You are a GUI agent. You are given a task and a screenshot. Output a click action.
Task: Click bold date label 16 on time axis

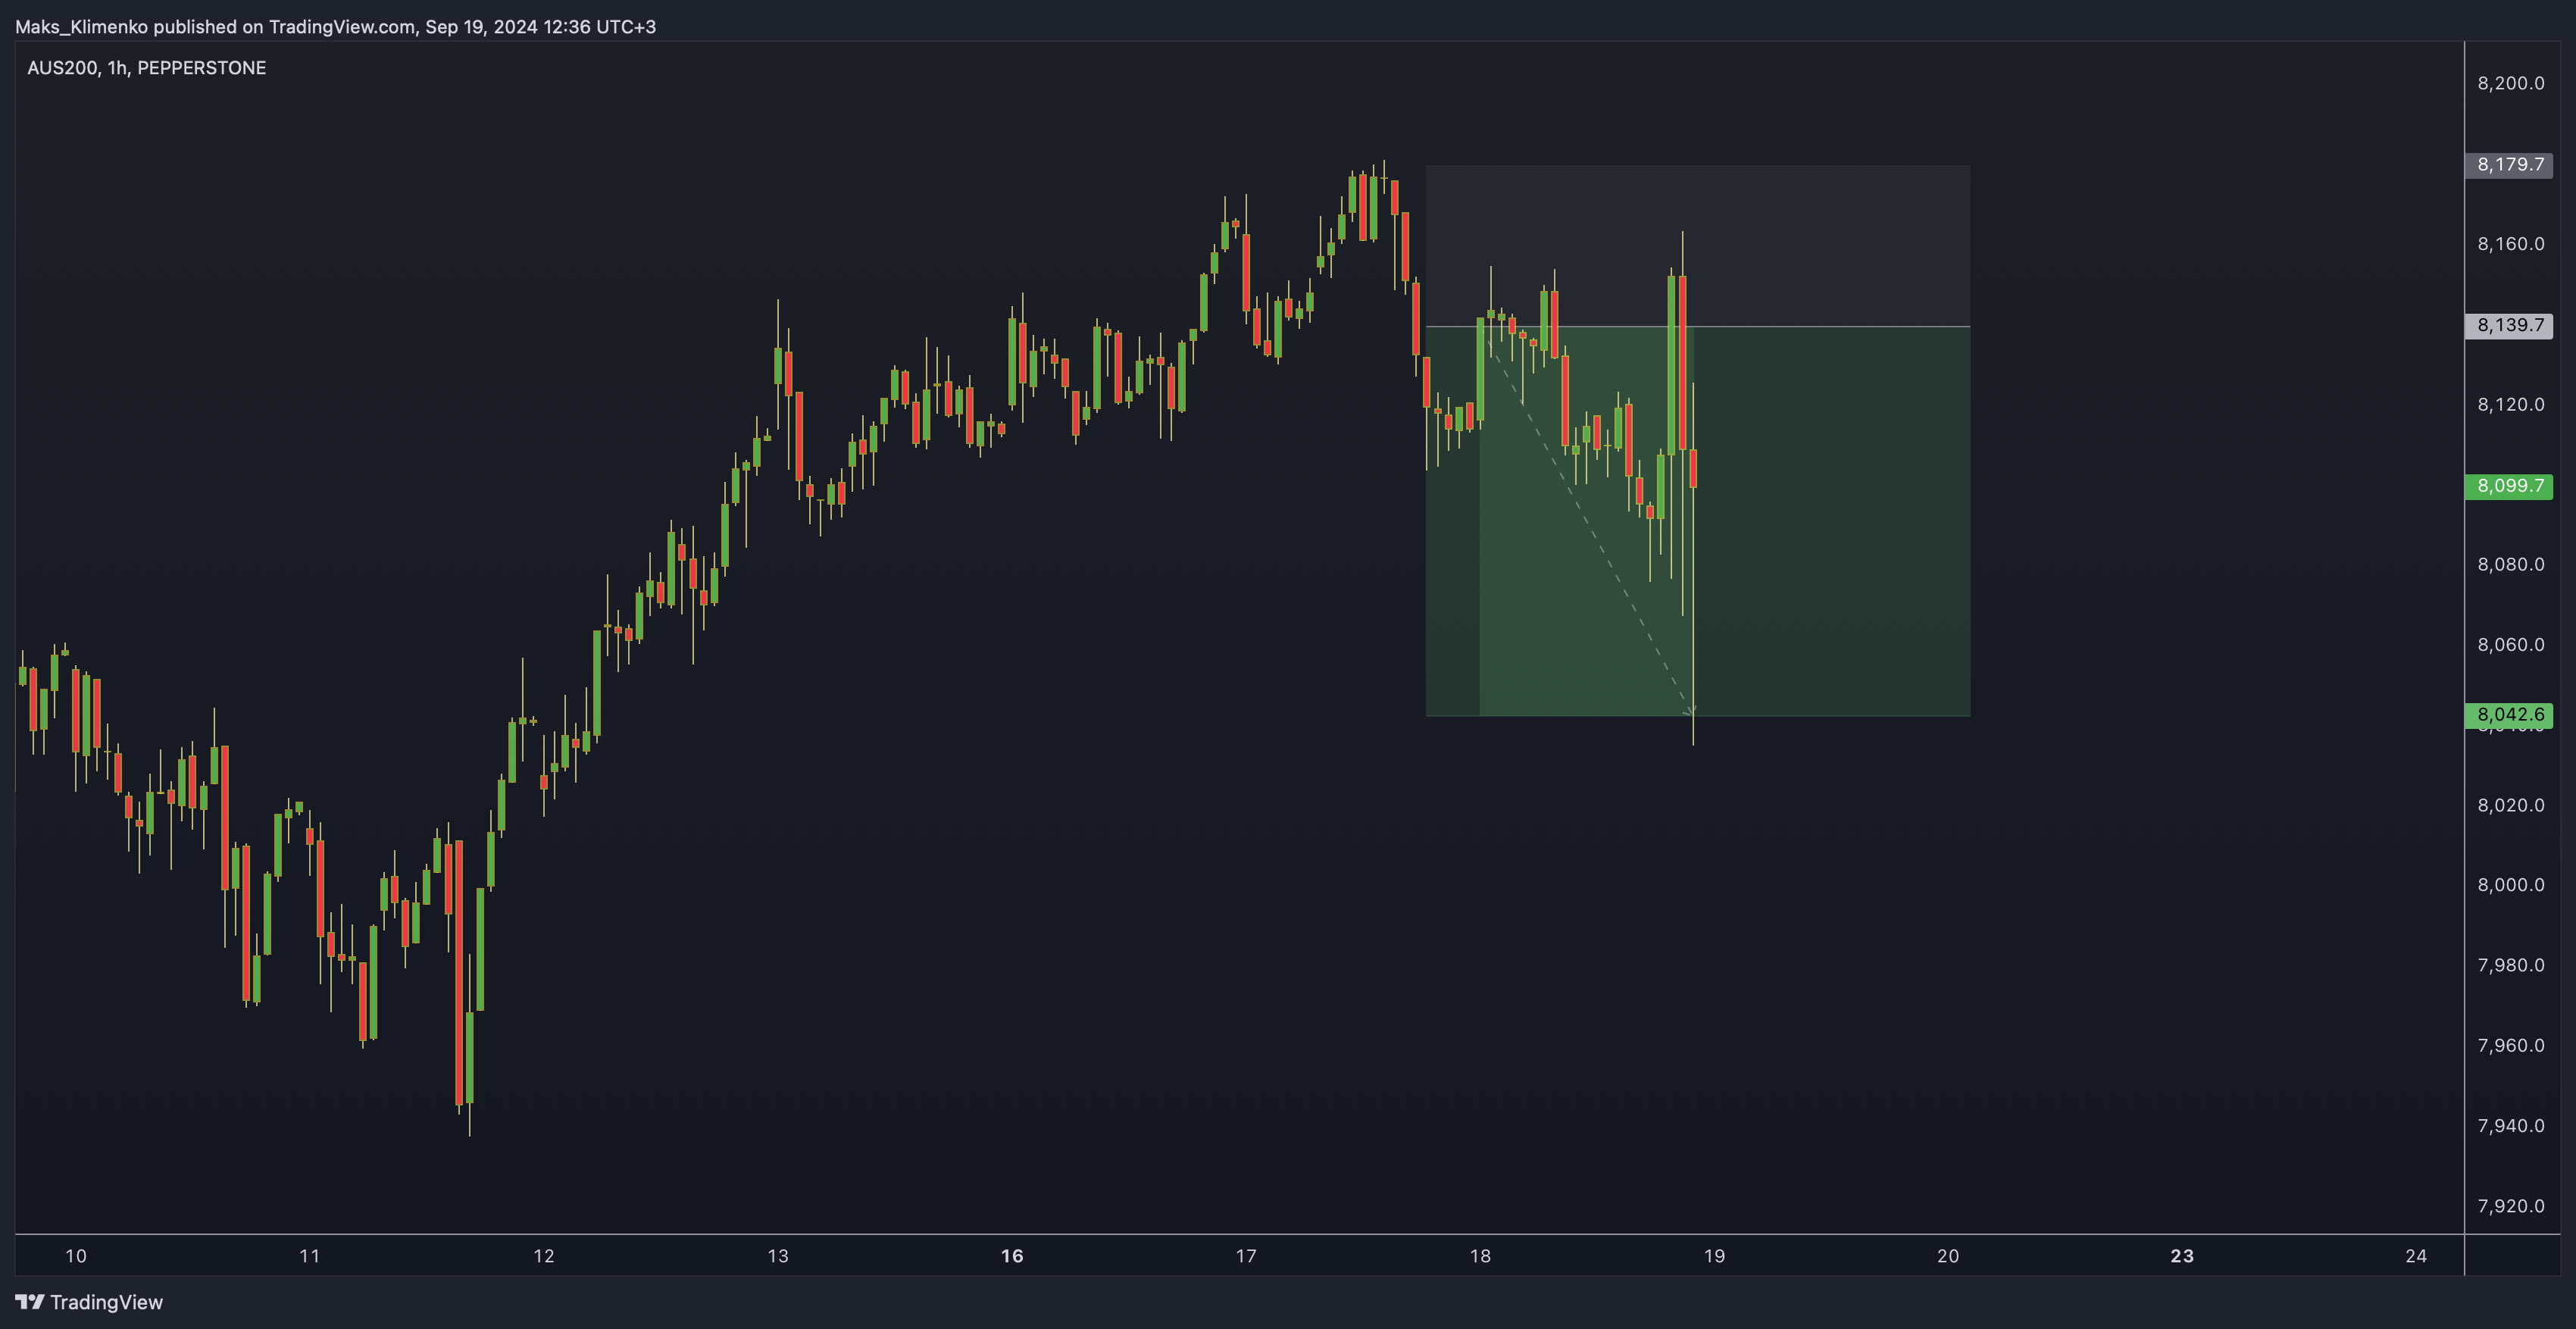[x=1012, y=1256]
